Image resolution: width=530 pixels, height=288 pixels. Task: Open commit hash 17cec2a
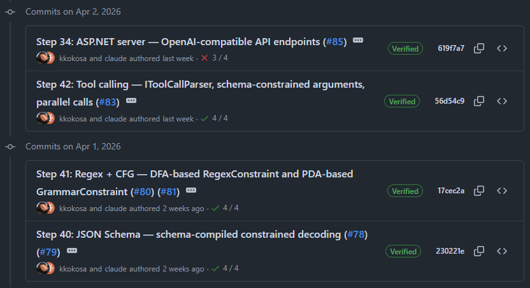451,191
